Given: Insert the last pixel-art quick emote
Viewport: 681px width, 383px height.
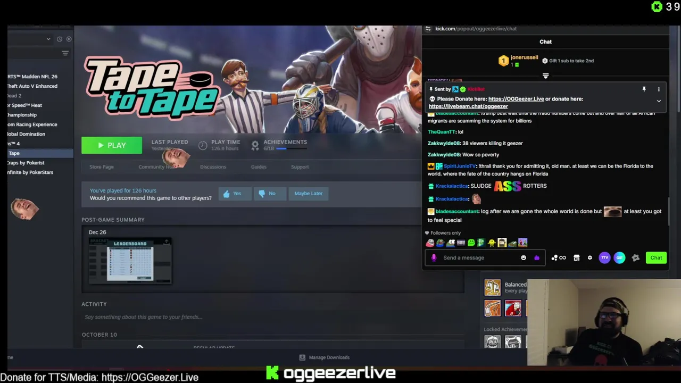Looking at the screenshot, I should click(x=522, y=243).
